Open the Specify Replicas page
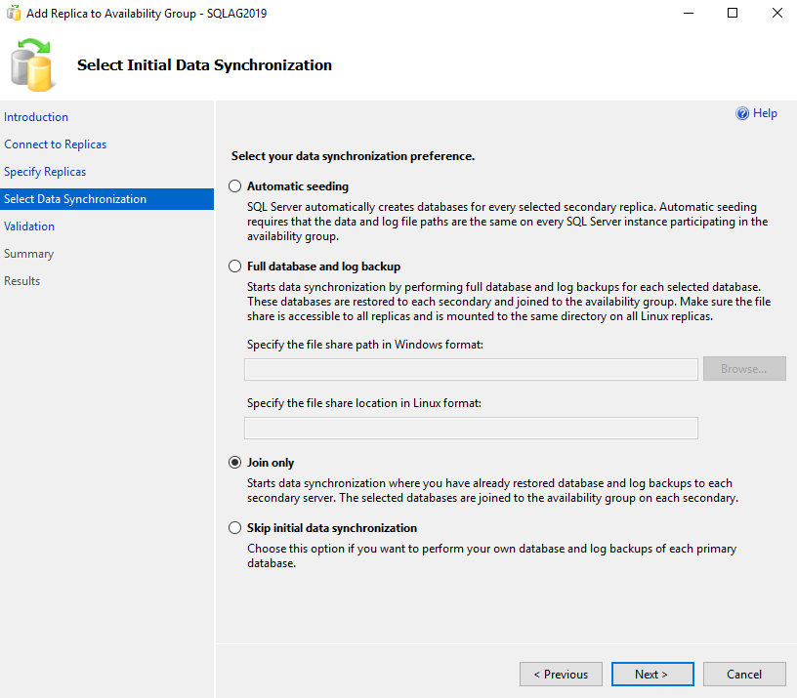Screen dimensions: 797x698 47,171
